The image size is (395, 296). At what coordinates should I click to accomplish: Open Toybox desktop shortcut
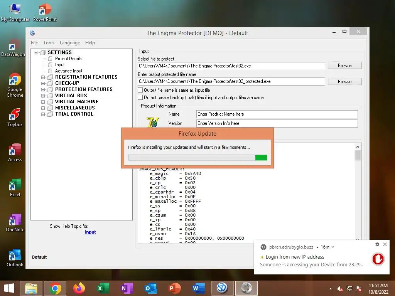coord(15,117)
